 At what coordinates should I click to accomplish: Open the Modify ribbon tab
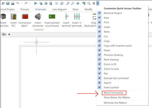(x=88, y=9)
